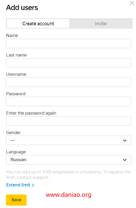Click the Gender field label
The image size is (136, 208).
coord(13,133)
